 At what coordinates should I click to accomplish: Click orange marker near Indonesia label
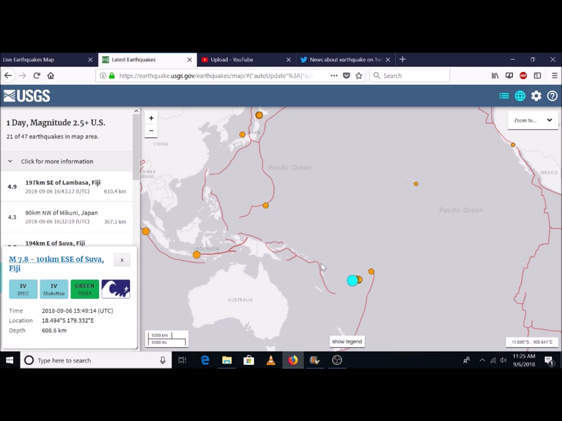pos(197,255)
